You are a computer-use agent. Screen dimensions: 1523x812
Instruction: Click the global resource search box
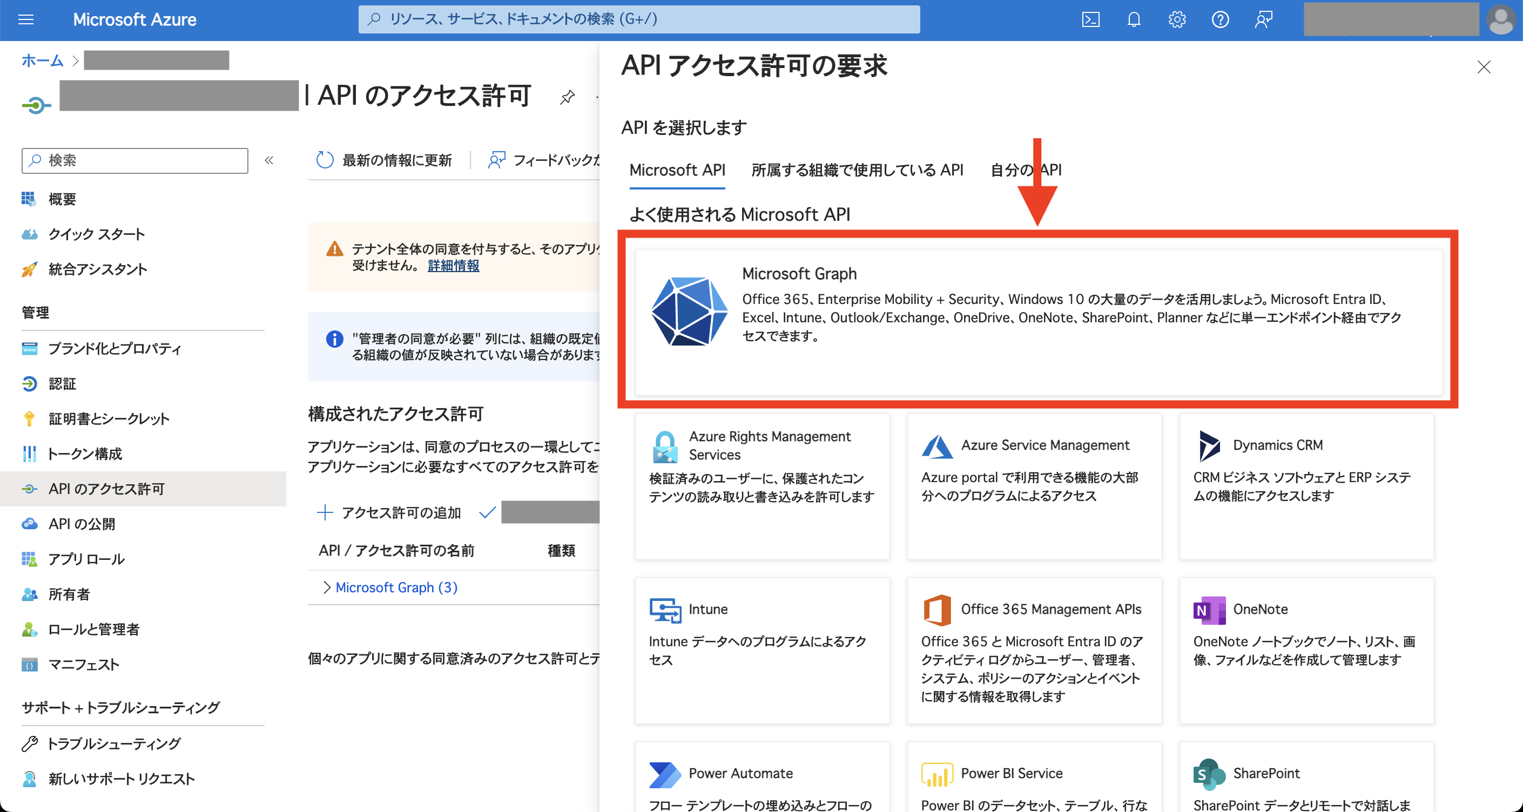pyautogui.click(x=638, y=19)
